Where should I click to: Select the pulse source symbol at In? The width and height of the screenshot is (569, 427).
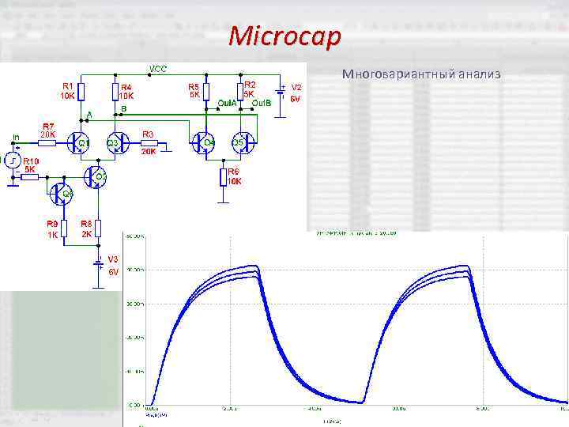pyautogui.click(x=13, y=160)
